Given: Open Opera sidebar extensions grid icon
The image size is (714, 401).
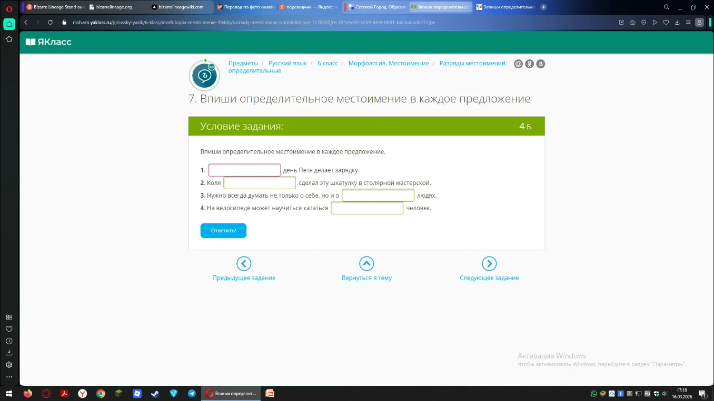Looking at the screenshot, I should pos(9,317).
